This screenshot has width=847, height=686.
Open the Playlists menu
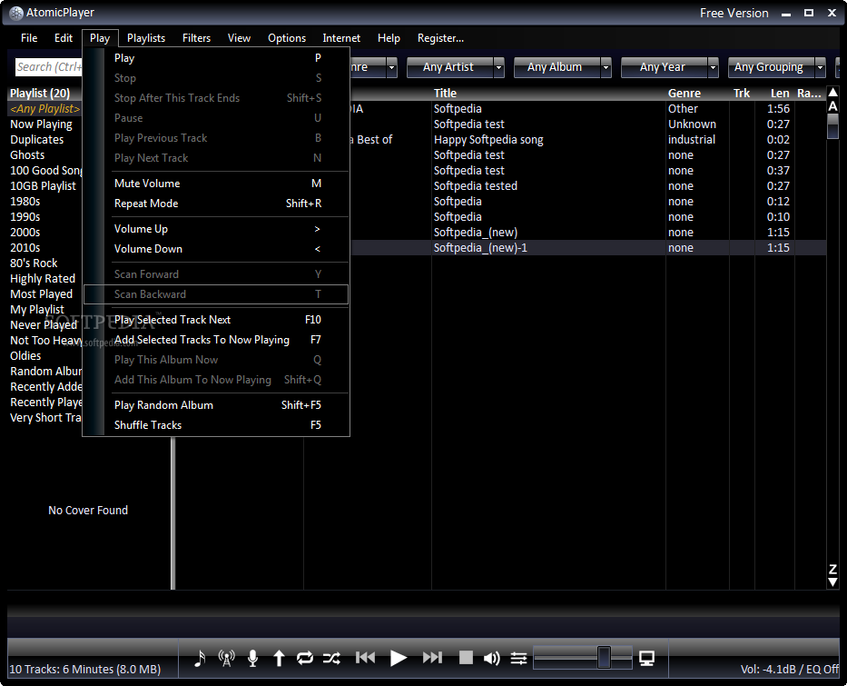pyautogui.click(x=146, y=38)
